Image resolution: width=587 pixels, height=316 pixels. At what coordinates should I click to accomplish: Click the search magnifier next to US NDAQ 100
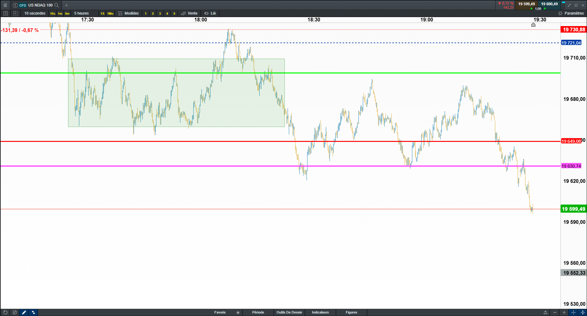pos(57,5)
